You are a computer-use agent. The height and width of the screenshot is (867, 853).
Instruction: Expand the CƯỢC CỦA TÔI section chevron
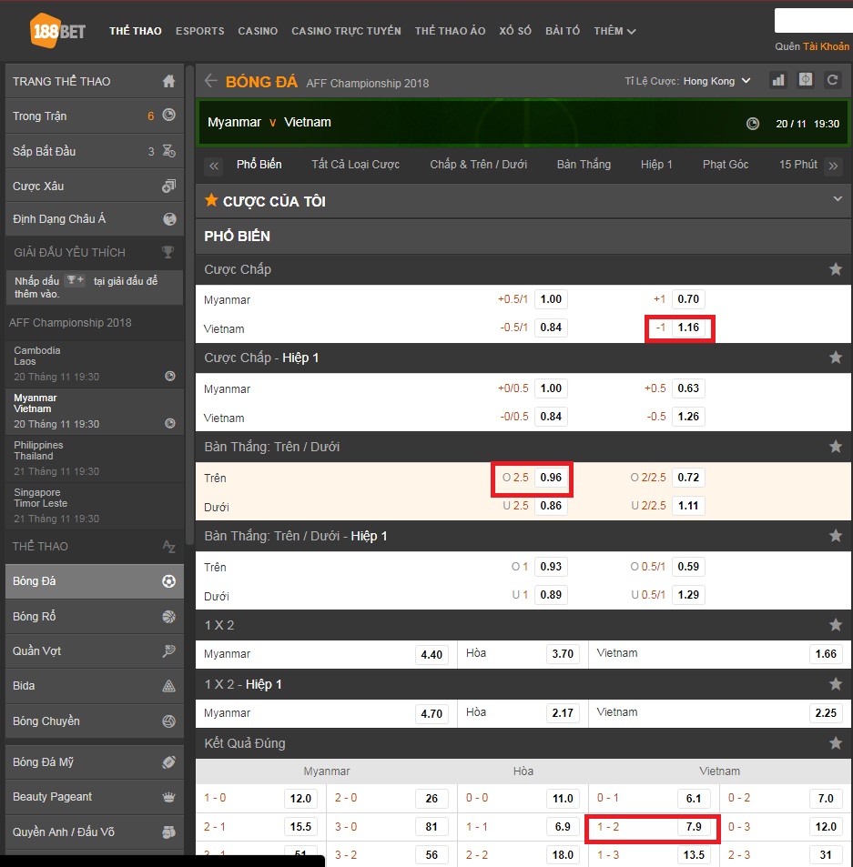click(x=838, y=199)
